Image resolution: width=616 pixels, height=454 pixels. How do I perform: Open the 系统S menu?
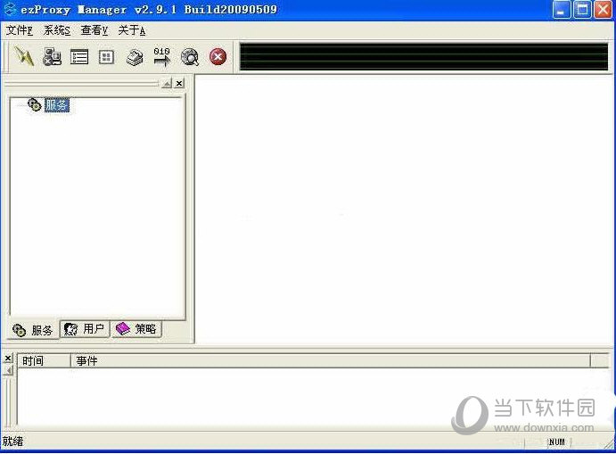(x=57, y=30)
